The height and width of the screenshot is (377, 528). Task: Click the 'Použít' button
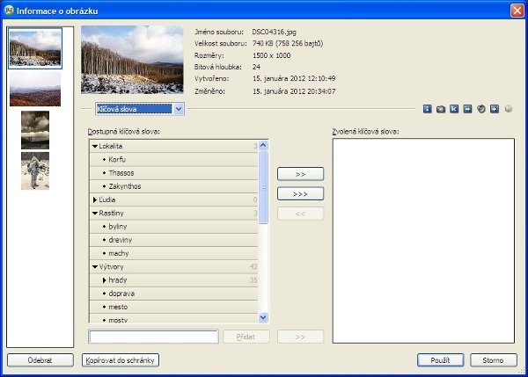(441, 360)
